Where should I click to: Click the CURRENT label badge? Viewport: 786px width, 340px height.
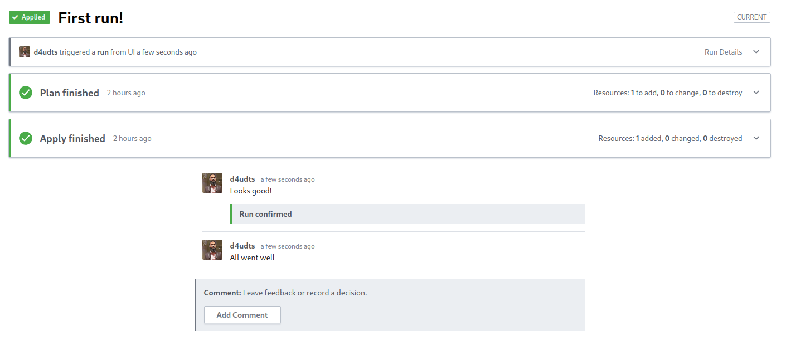751,17
